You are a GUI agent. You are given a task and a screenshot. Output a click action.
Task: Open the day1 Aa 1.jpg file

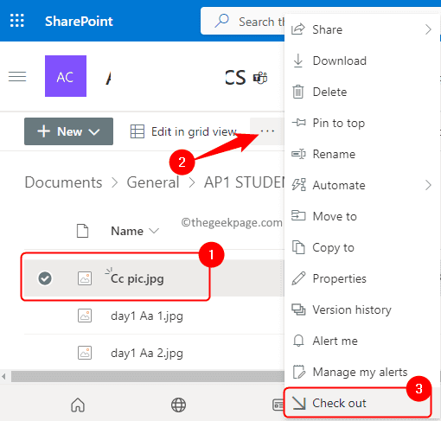(147, 316)
